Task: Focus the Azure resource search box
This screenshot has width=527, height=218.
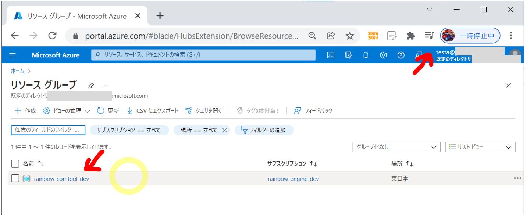Action: pyautogui.click(x=203, y=55)
